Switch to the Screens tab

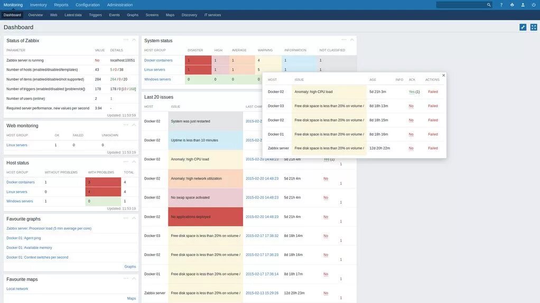(x=152, y=15)
